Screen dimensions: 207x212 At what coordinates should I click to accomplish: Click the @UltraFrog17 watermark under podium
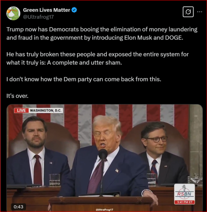[105, 209]
